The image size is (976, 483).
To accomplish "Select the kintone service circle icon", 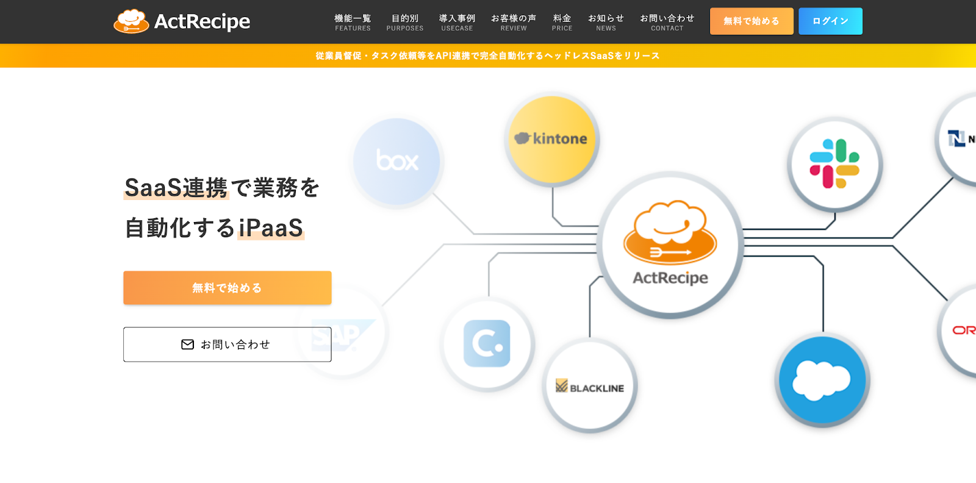I will pyautogui.click(x=552, y=139).
